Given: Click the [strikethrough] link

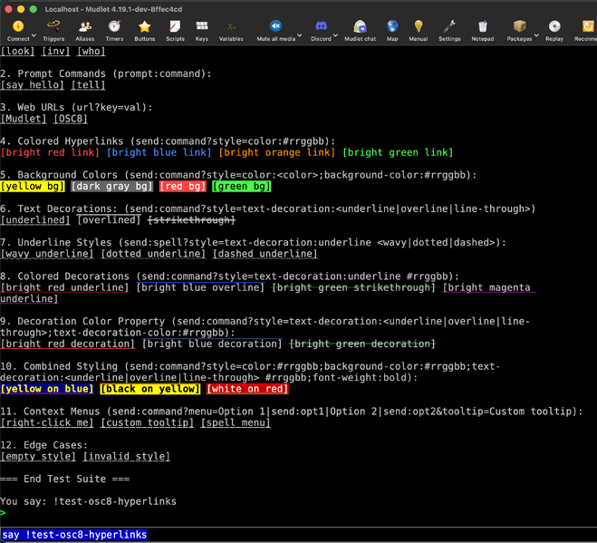Looking at the screenshot, I should (191, 220).
